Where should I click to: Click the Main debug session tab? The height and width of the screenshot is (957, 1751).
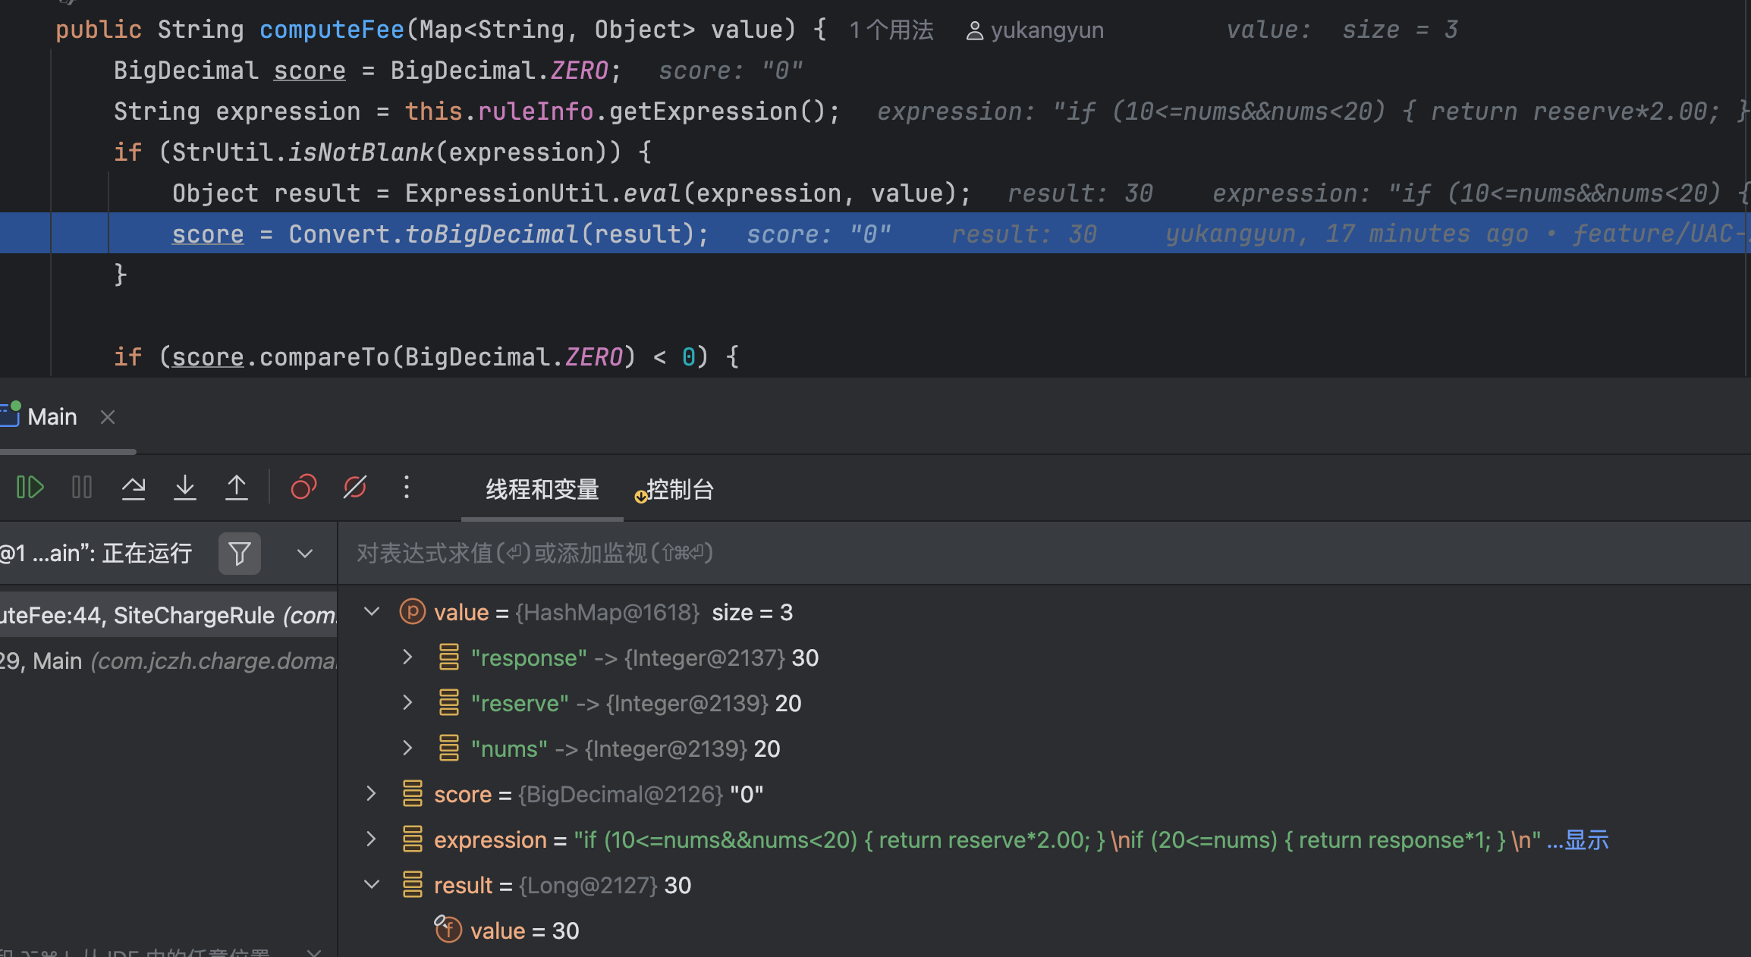[x=52, y=416]
